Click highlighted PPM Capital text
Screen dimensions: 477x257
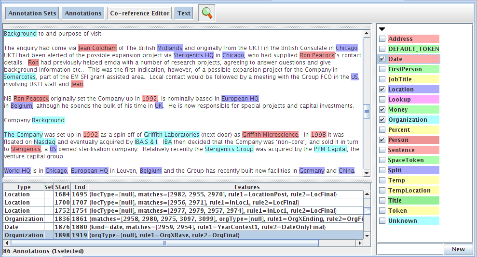[x=330, y=149]
